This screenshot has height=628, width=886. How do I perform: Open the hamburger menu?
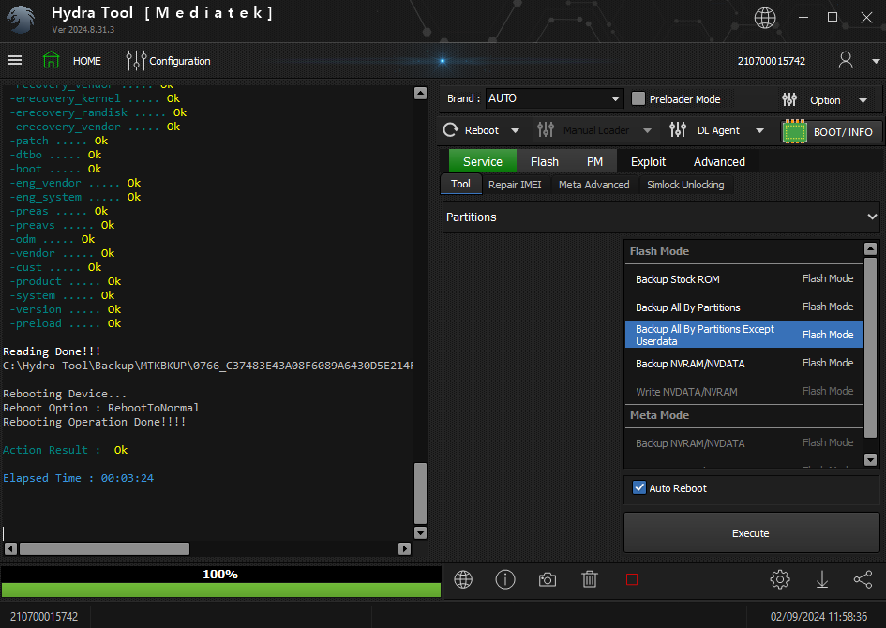(15, 60)
